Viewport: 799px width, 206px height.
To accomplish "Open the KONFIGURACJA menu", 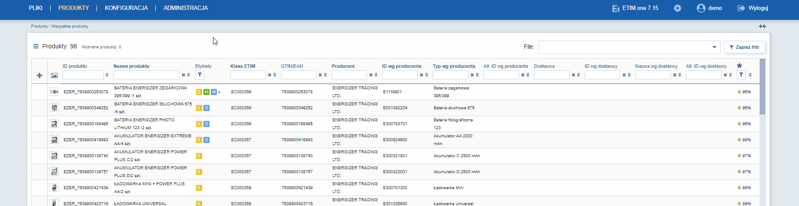I will coord(126,8).
